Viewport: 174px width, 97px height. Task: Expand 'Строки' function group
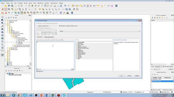click(76, 55)
